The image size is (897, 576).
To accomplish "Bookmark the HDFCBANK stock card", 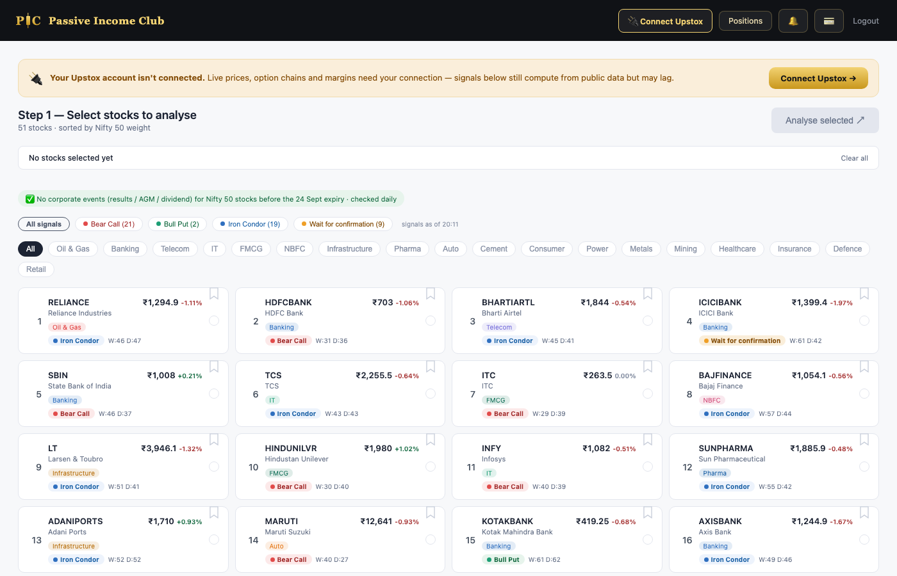I will click(431, 294).
